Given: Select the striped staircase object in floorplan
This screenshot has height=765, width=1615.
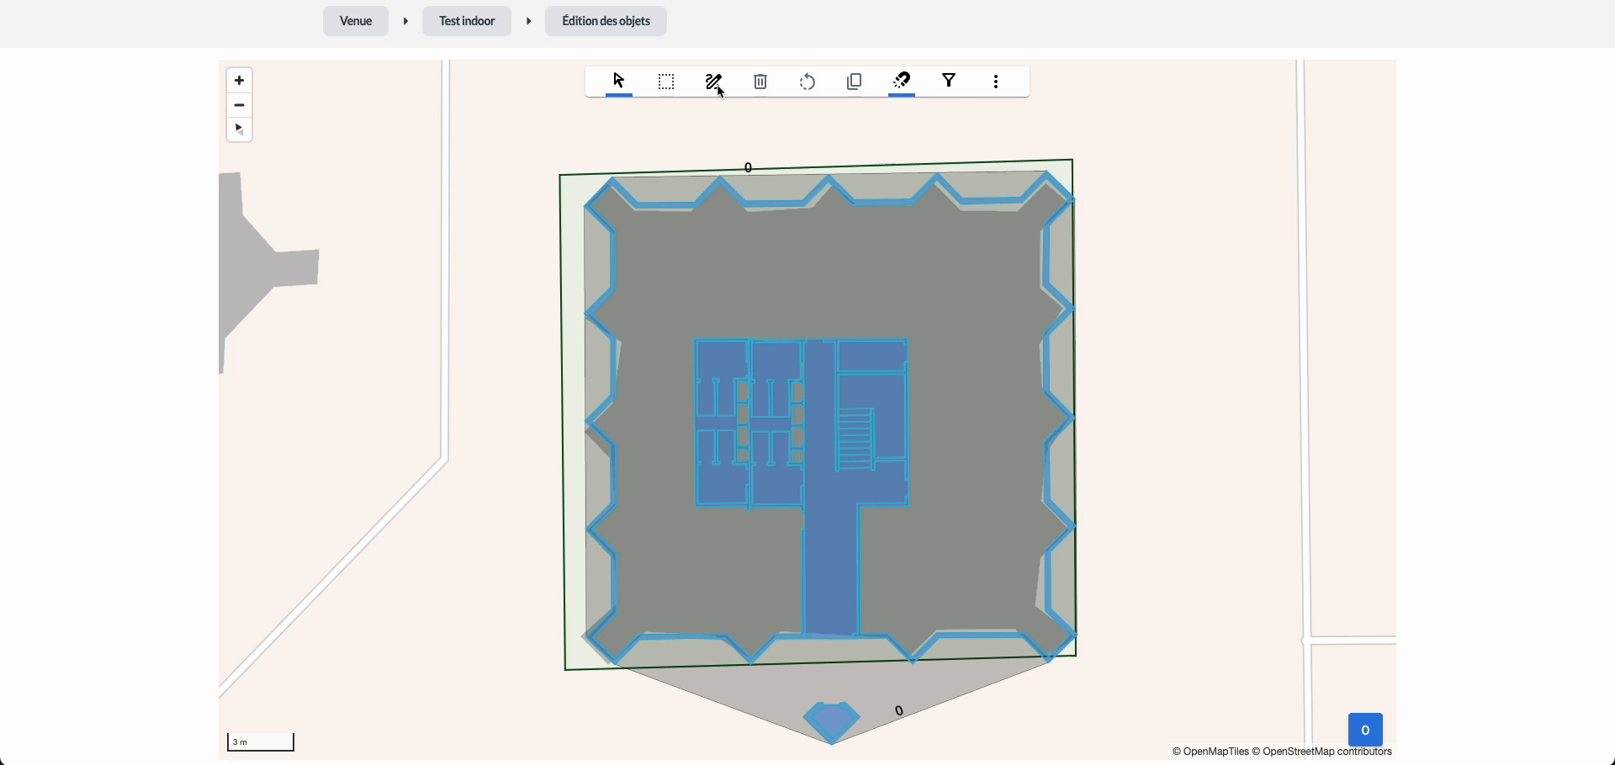Looking at the screenshot, I should point(855,438).
